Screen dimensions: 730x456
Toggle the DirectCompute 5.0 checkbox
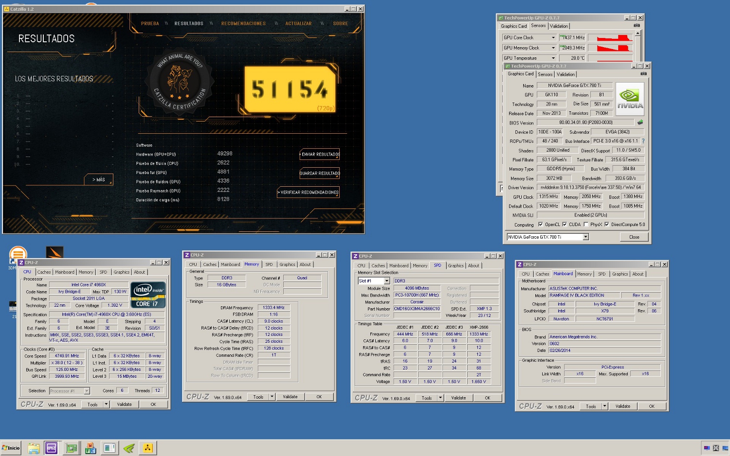(x=606, y=225)
